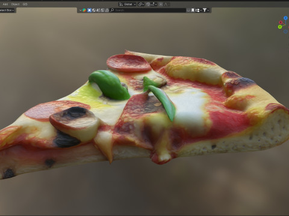Open the funnel filter dropdown
289x216 pixels.
click(x=206, y=10)
